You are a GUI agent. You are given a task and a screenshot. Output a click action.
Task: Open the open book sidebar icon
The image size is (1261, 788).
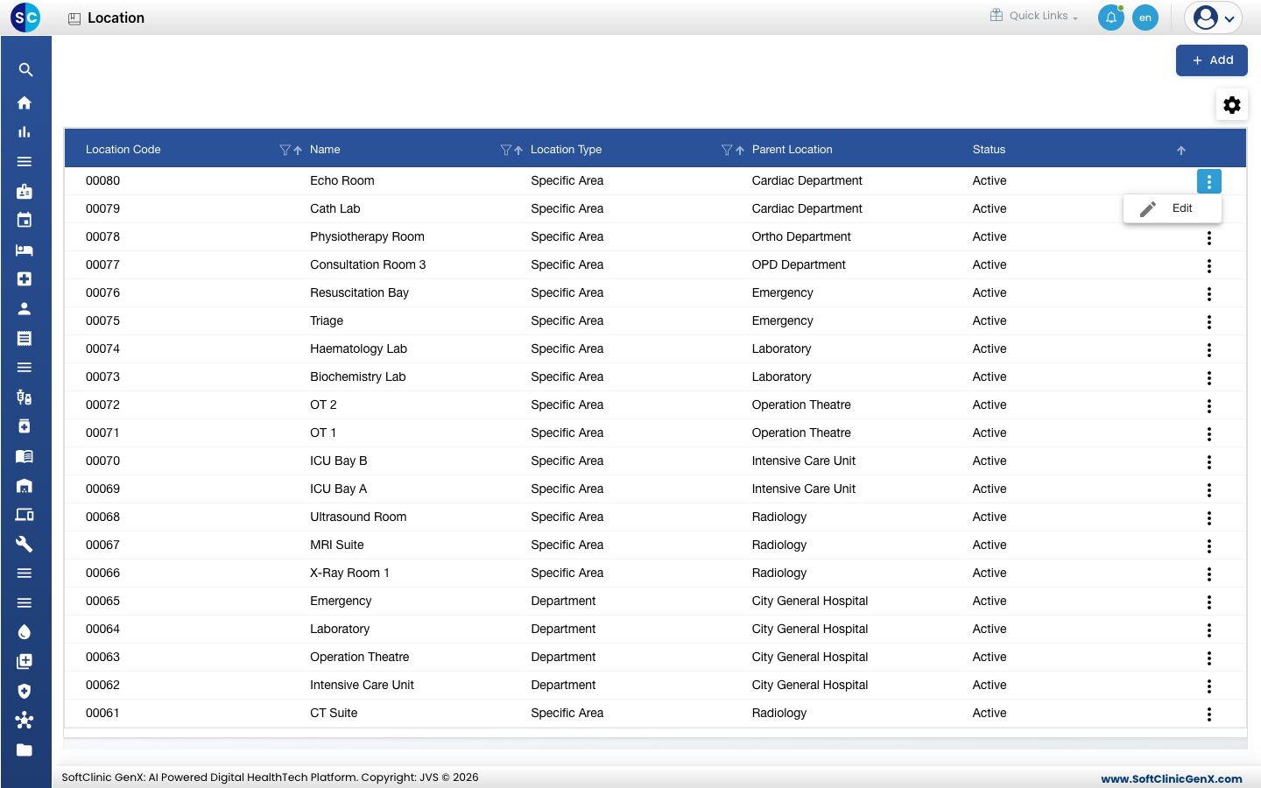[x=25, y=456]
